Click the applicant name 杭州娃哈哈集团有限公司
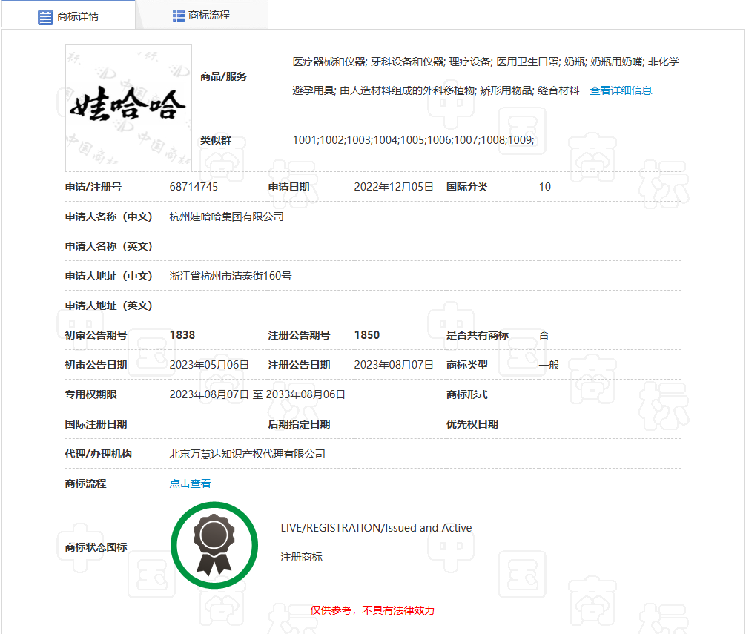Image resolution: width=746 pixels, height=634 pixels. click(226, 217)
